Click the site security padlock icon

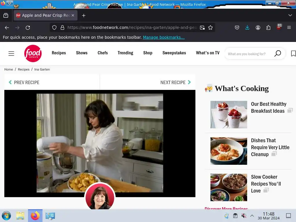tap(62, 27)
